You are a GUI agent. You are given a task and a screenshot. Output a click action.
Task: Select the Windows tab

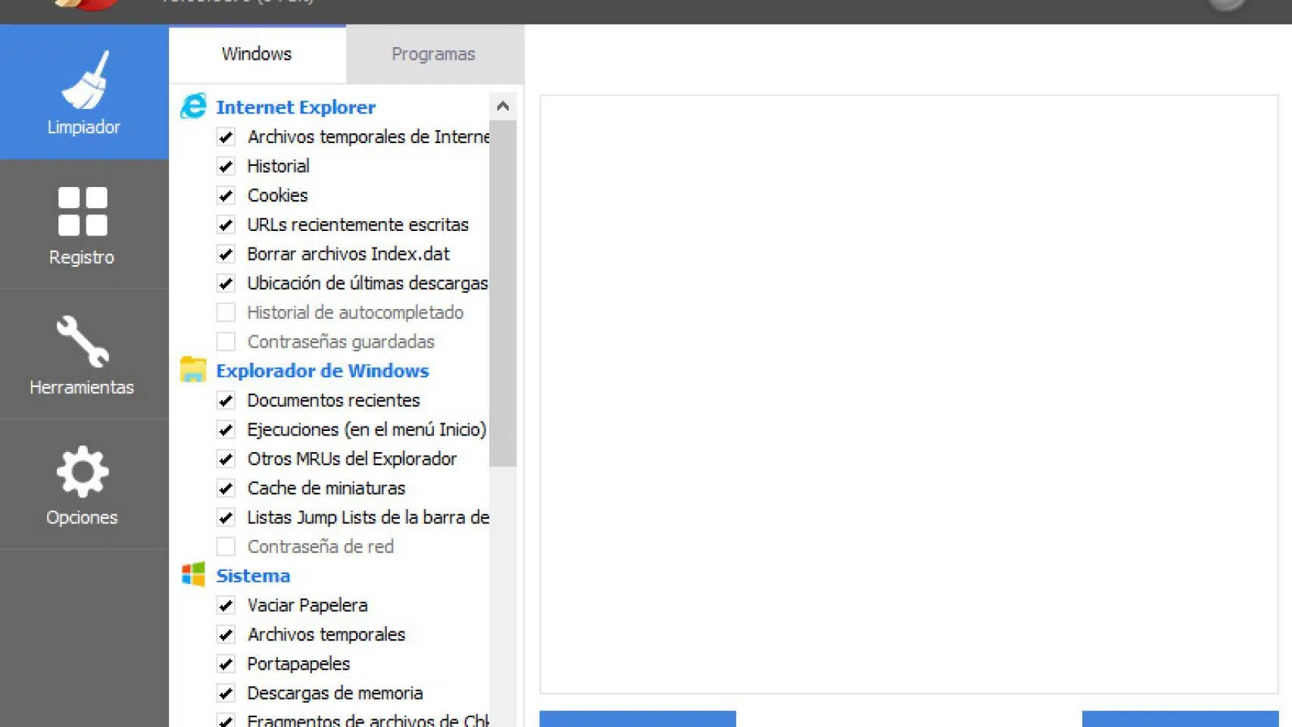click(257, 55)
